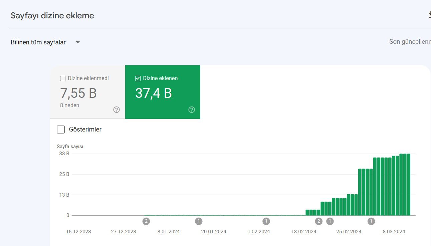
Task: Click annotation marker 1 near 20.01.2024
Action: pyautogui.click(x=199, y=221)
